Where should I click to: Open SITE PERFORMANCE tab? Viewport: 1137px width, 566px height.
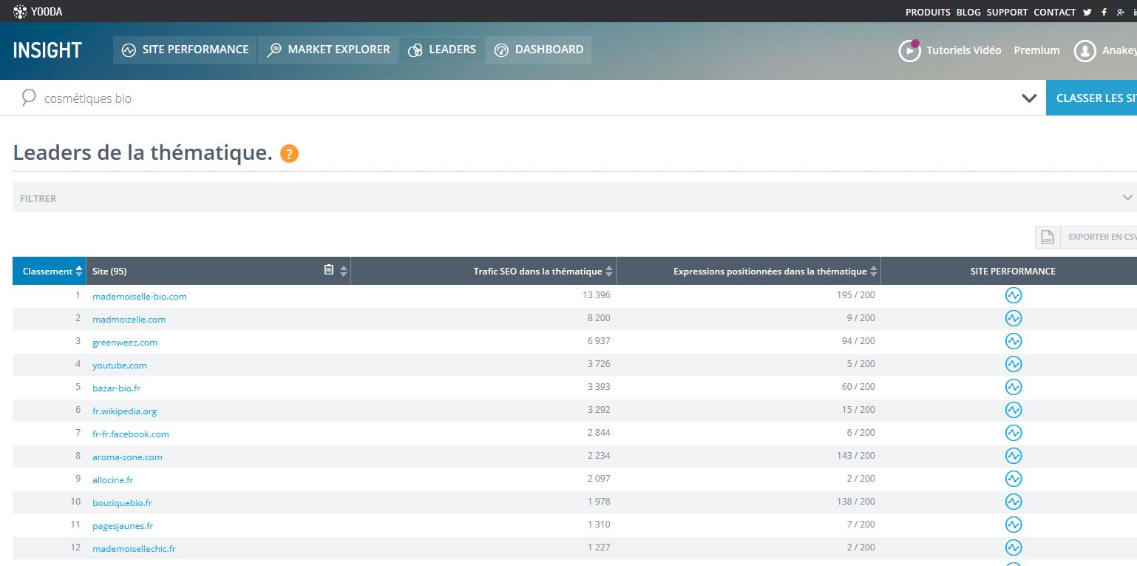pyautogui.click(x=185, y=50)
